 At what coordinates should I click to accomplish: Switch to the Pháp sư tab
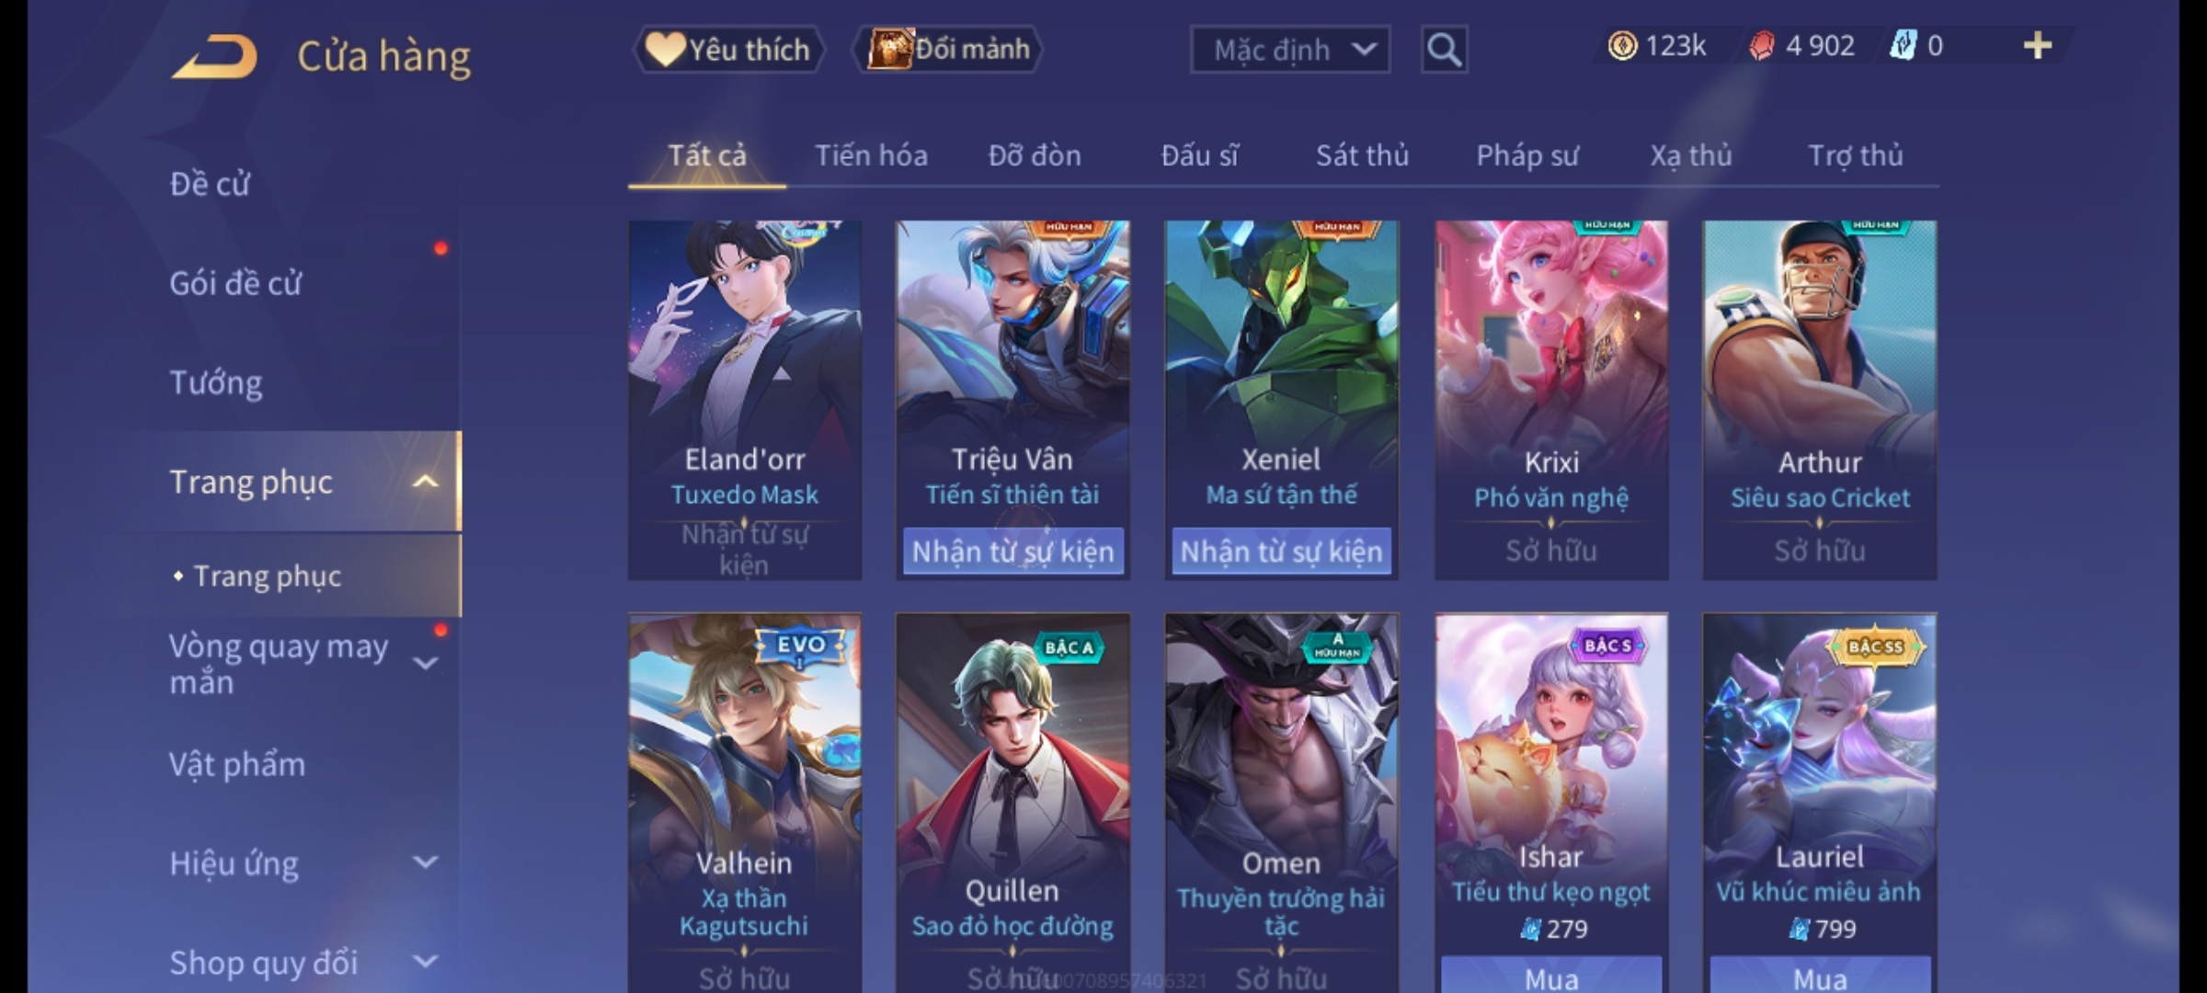[1527, 155]
